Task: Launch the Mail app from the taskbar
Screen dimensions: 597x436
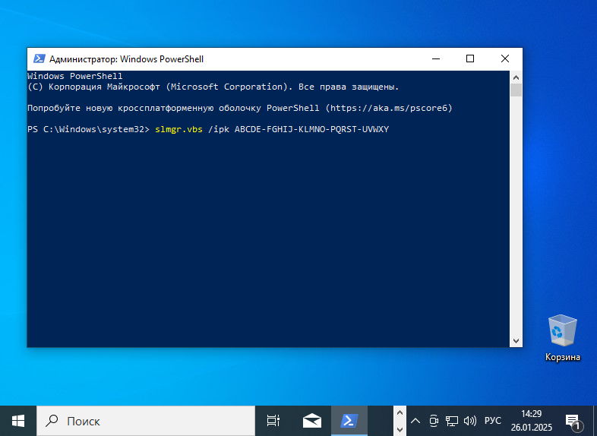Action: click(311, 420)
